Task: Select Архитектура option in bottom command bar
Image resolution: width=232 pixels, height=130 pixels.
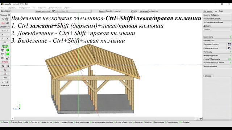Action: [x=46, y=122]
